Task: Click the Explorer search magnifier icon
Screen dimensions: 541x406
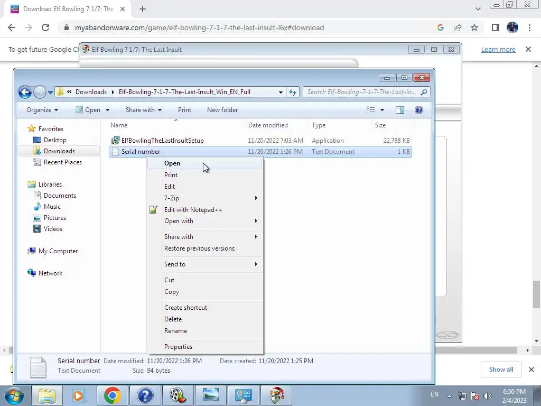Action: click(424, 92)
